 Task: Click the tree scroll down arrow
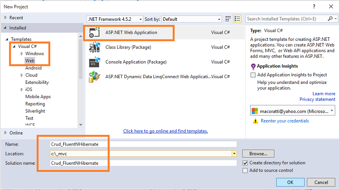[81, 125]
